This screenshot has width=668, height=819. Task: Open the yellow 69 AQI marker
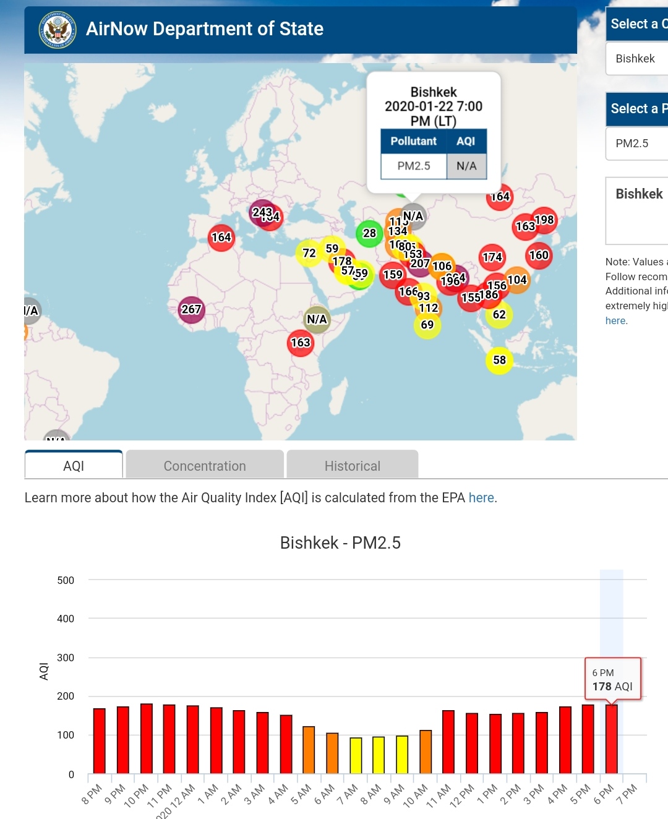[x=427, y=325]
